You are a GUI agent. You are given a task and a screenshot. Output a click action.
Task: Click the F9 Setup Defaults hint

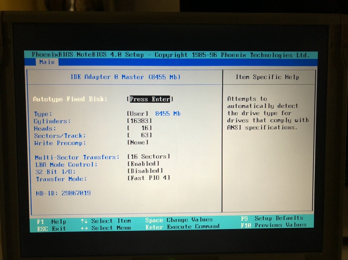pos(272,218)
